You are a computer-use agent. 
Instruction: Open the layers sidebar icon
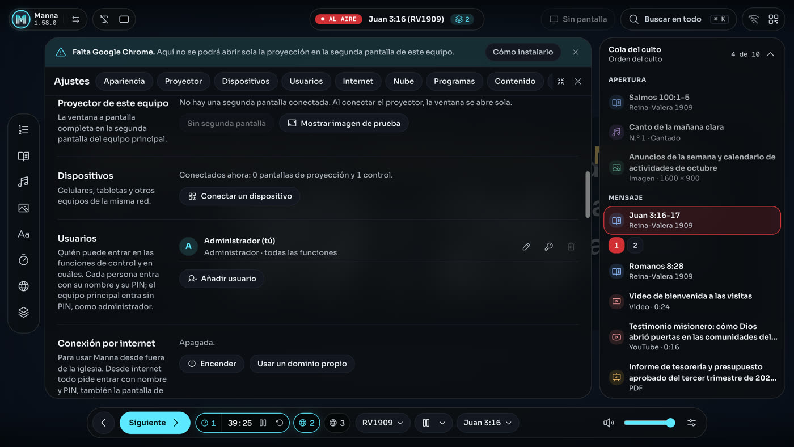pyautogui.click(x=23, y=312)
